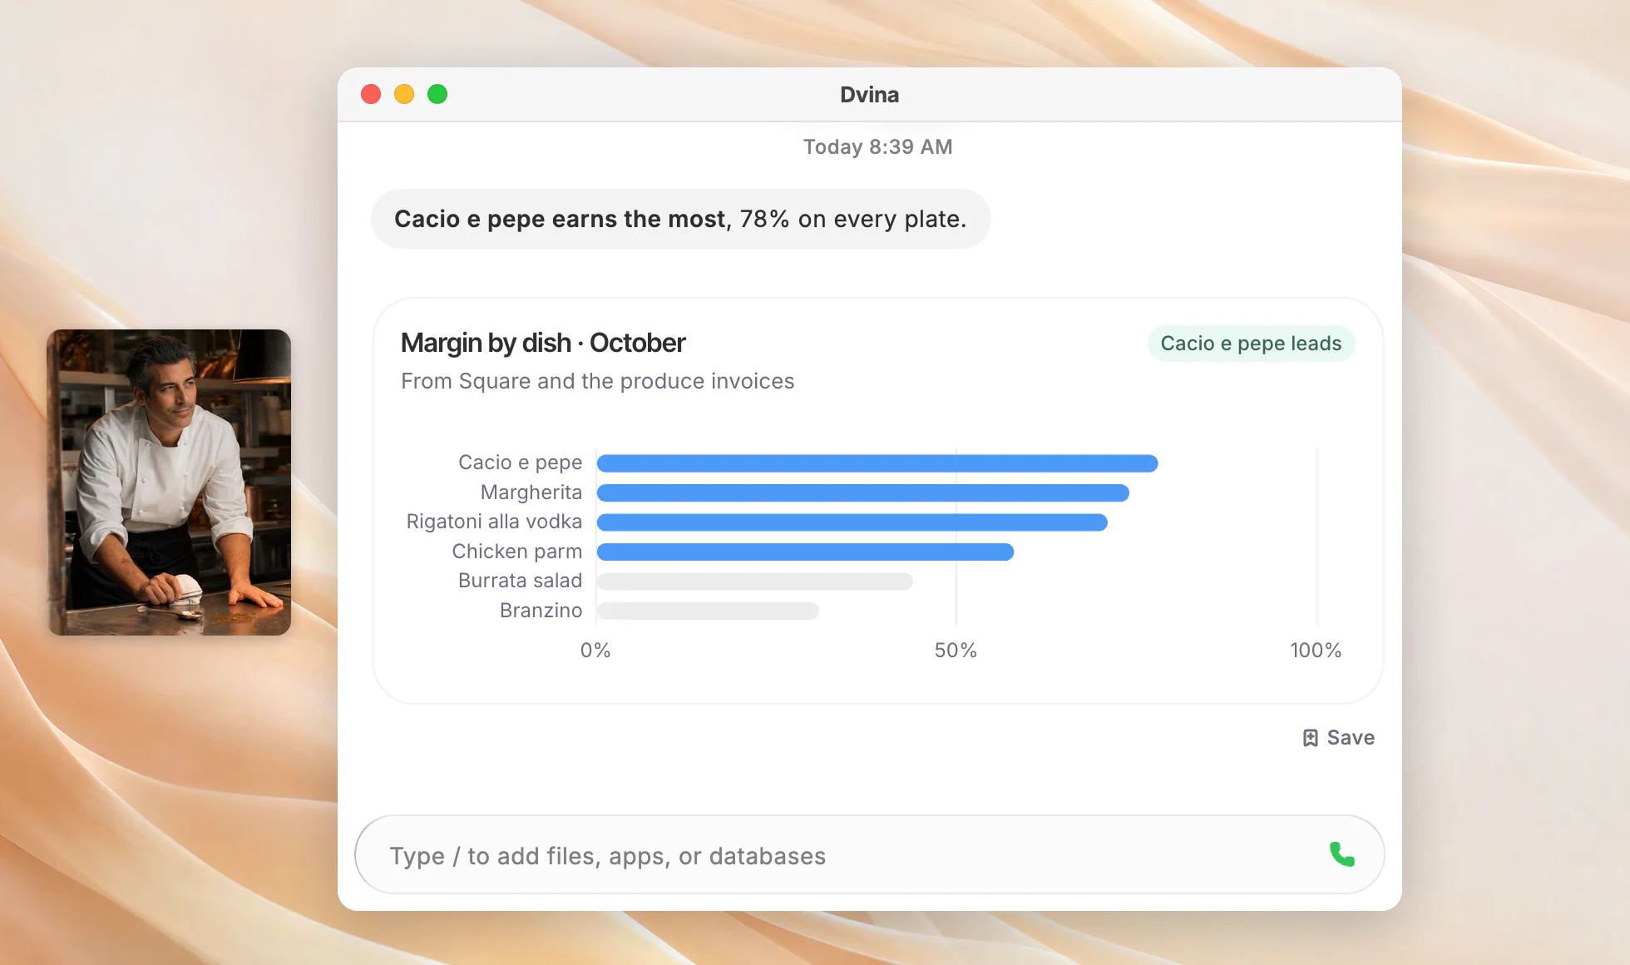The height and width of the screenshot is (965, 1630).
Task: Click the chef photo thumbnail
Action: [x=169, y=482]
